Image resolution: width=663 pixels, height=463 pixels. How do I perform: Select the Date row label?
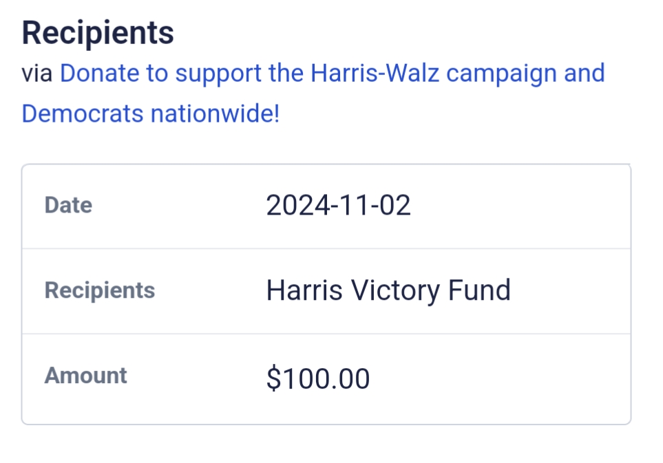pos(68,205)
